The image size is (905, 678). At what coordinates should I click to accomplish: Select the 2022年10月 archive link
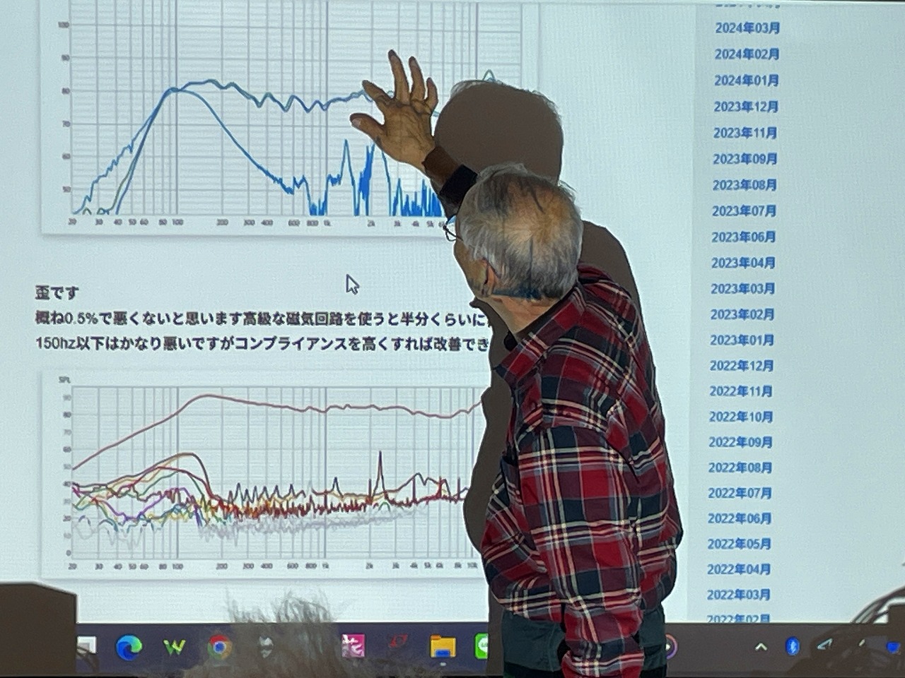pyautogui.click(x=740, y=417)
